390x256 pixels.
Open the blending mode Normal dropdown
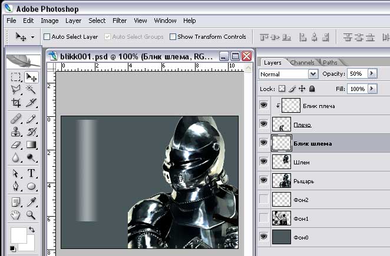tap(313, 75)
